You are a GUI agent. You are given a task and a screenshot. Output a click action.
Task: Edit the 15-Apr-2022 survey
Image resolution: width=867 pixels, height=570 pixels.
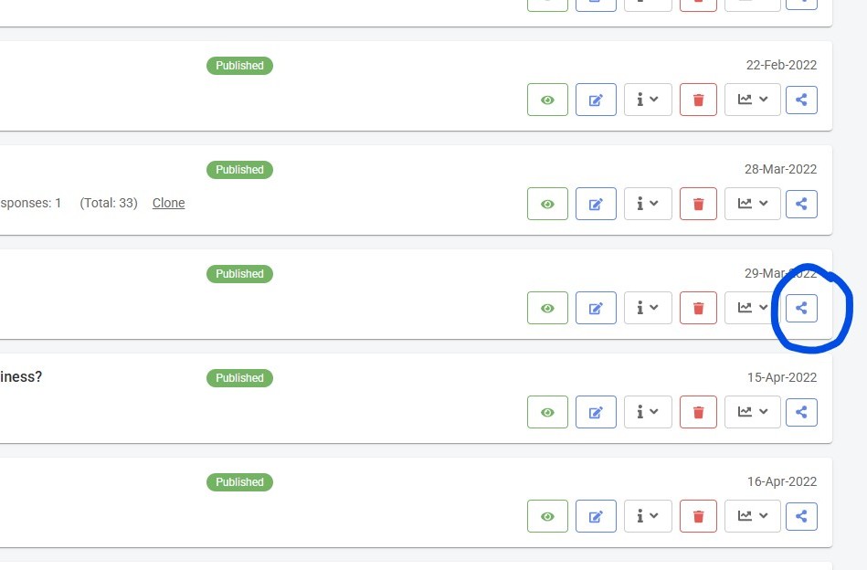point(596,412)
